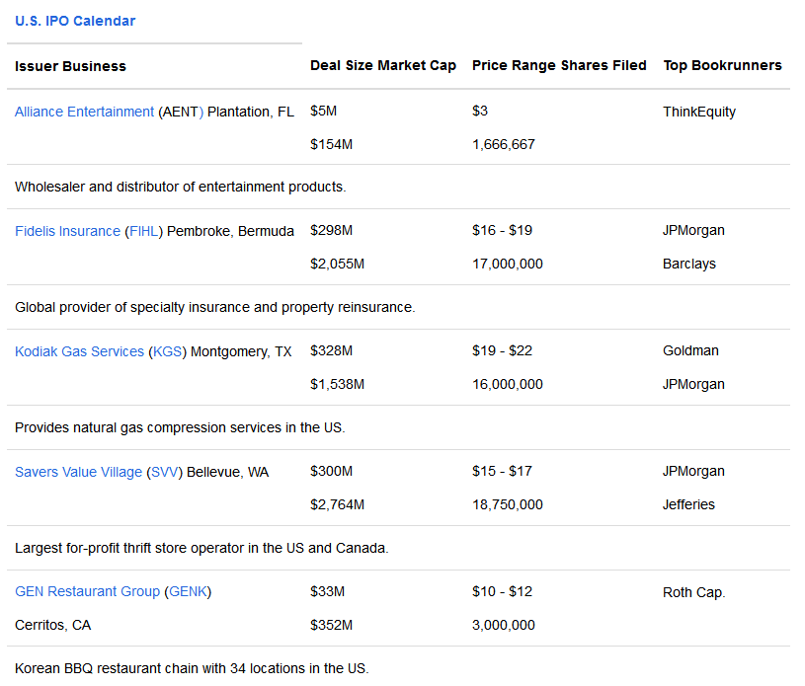805x686 pixels.
Task: Click JPMorgan in the Fidelis Insurance row
Action: coord(693,230)
